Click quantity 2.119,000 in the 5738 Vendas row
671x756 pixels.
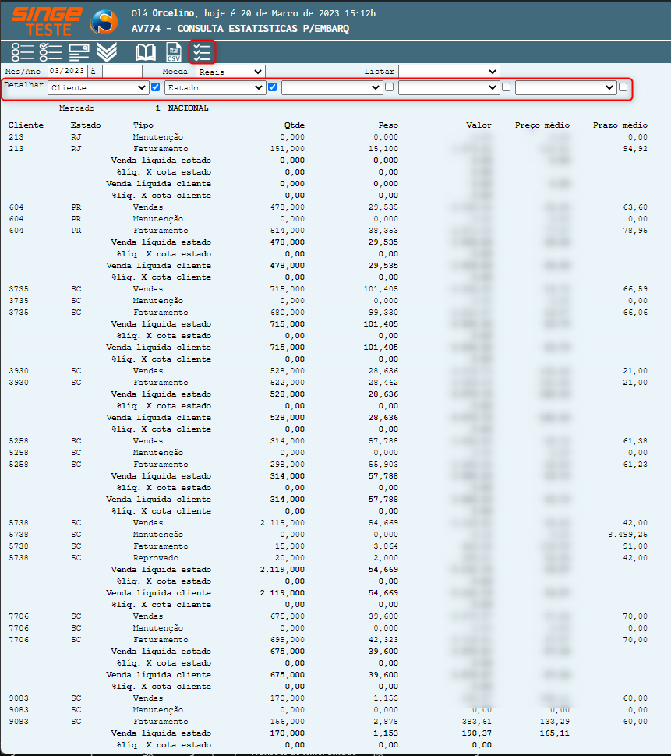click(282, 523)
